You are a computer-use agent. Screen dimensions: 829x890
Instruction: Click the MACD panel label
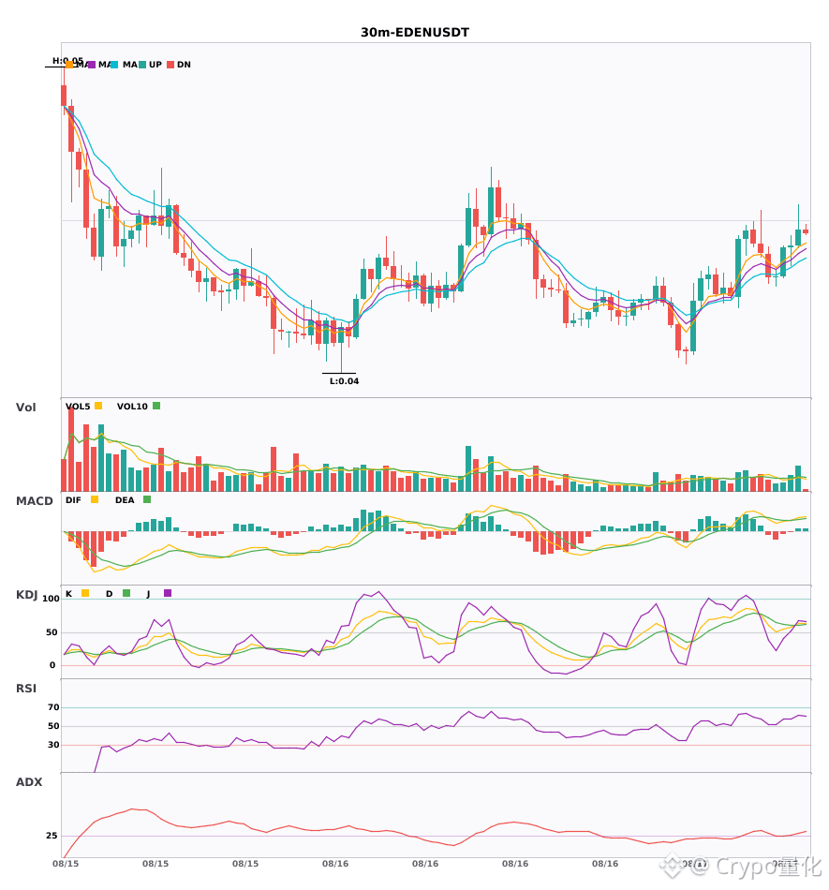pyautogui.click(x=34, y=500)
